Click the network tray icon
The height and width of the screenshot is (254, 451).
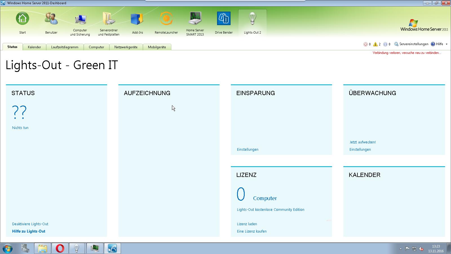pos(414,249)
